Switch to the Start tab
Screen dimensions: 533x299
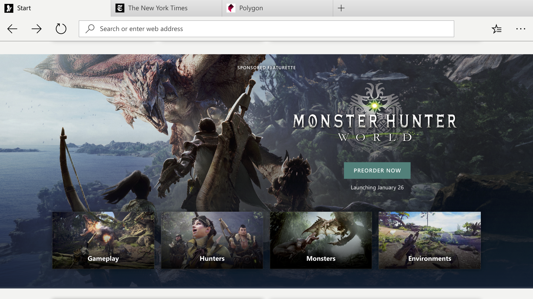56,8
